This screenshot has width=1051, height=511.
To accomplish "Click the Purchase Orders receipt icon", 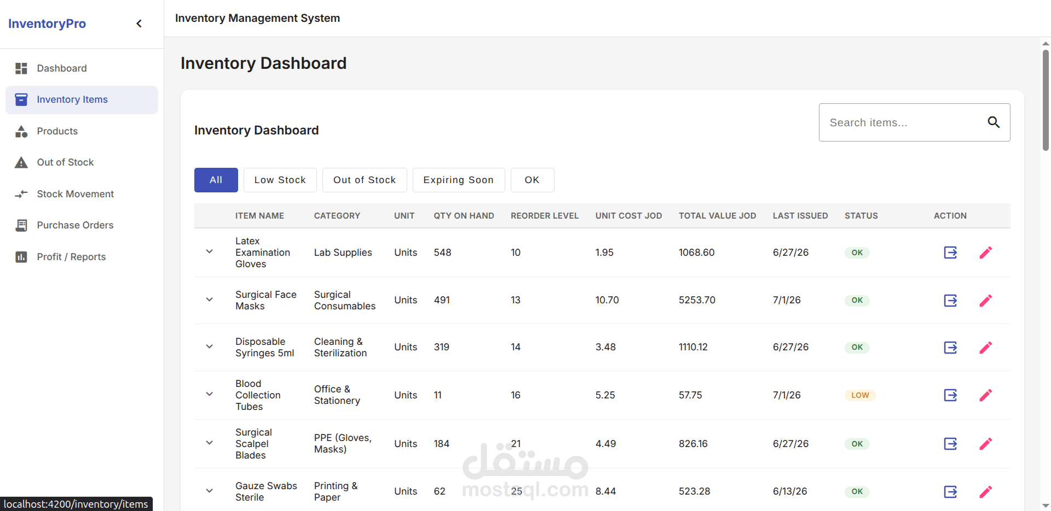I will pyautogui.click(x=21, y=225).
